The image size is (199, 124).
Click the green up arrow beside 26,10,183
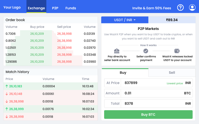[7, 86]
